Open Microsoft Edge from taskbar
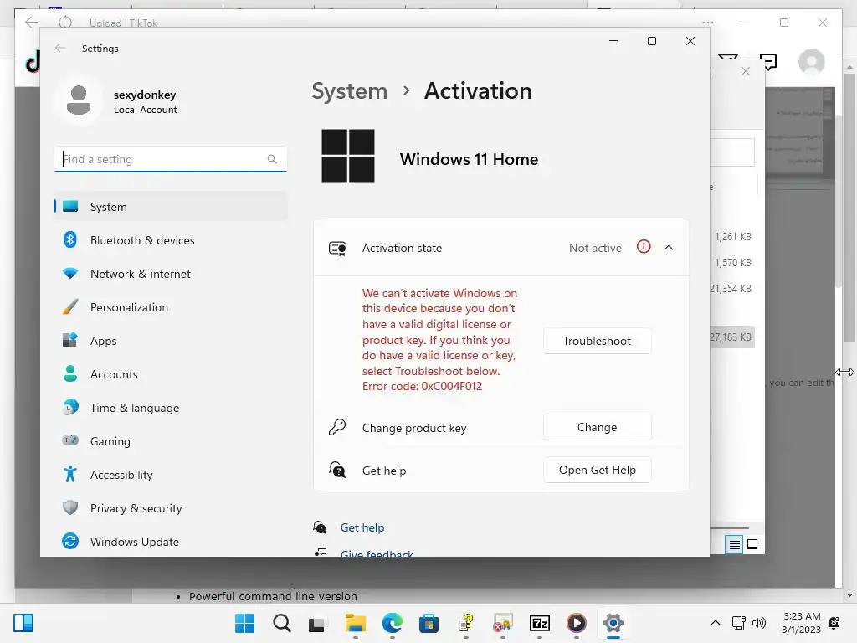This screenshot has height=643, width=857. pos(393,623)
